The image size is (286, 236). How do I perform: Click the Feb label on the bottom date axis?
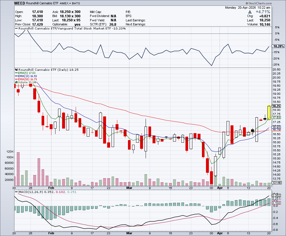[x=51, y=233]
